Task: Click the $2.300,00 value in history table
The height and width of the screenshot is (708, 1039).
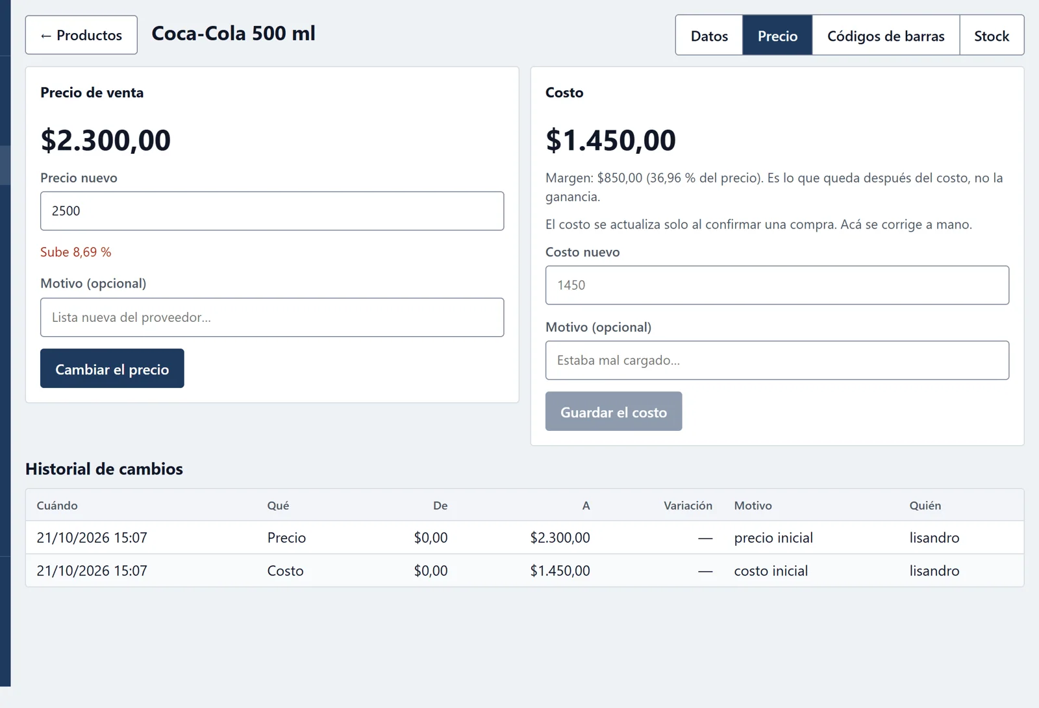Action: click(x=560, y=537)
